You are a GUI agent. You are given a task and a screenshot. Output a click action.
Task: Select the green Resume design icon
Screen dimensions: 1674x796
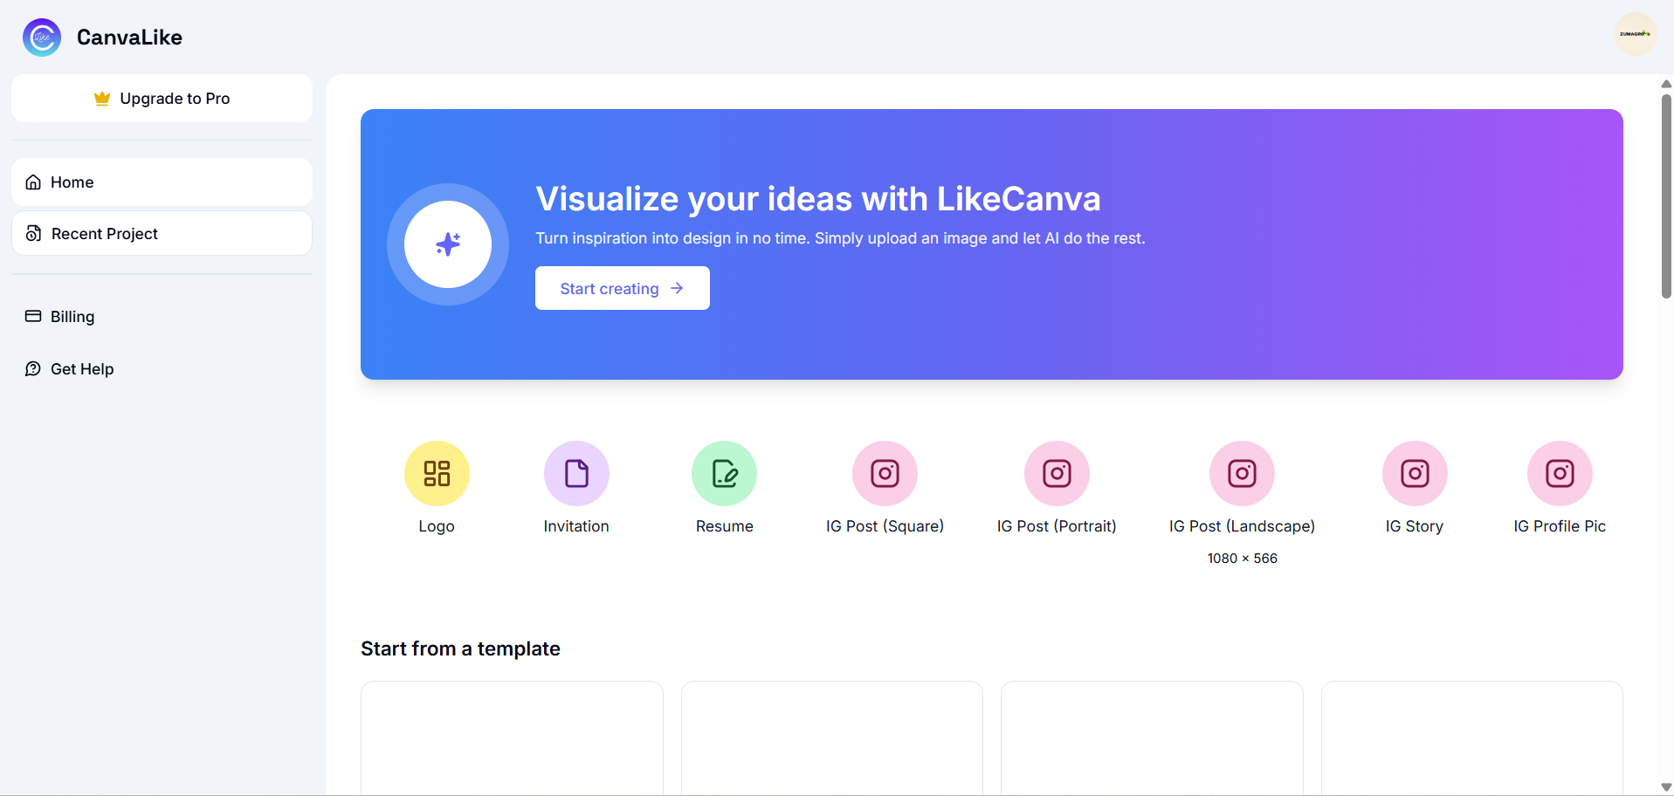tap(724, 473)
